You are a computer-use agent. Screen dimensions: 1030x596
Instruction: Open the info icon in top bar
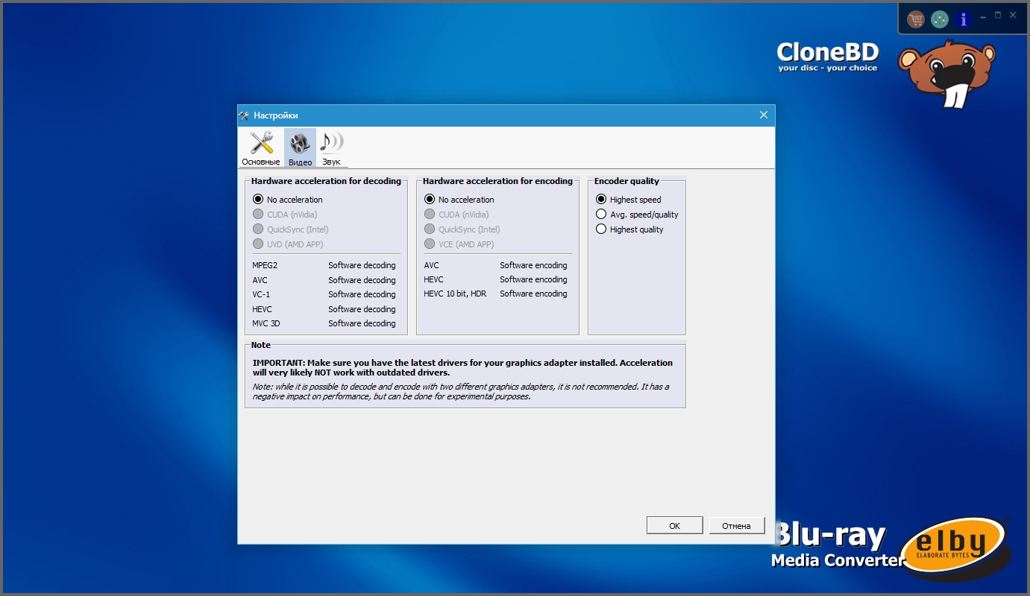(964, 19)
